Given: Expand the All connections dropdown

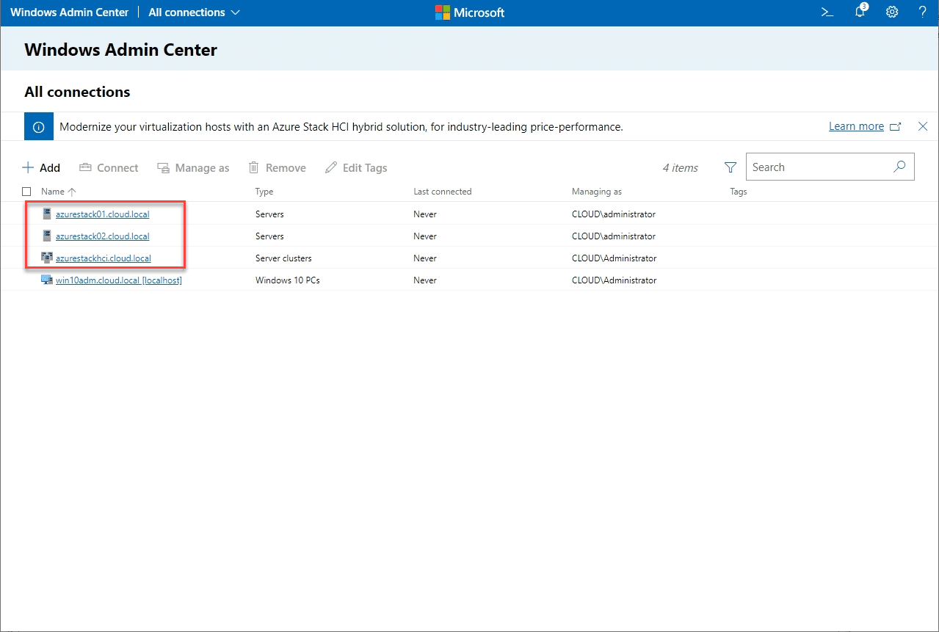Looking at the screenshot, I should [235, 12].
